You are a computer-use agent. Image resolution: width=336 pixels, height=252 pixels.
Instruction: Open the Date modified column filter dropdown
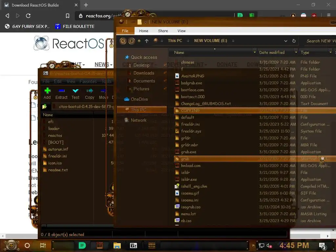tap(296, 52)
